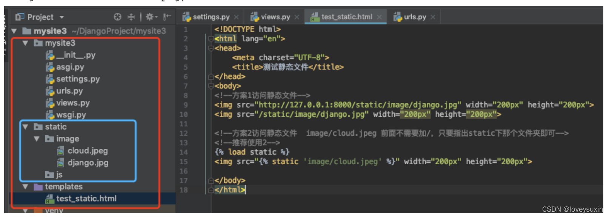Close the urls.py tab
The image size is (609, 217).
[x=433, y=17]
